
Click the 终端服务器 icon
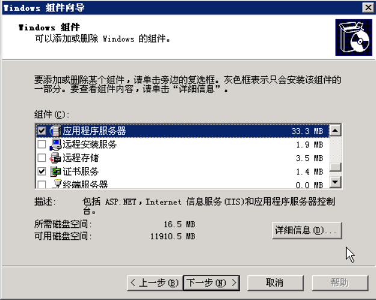point(56,184)
